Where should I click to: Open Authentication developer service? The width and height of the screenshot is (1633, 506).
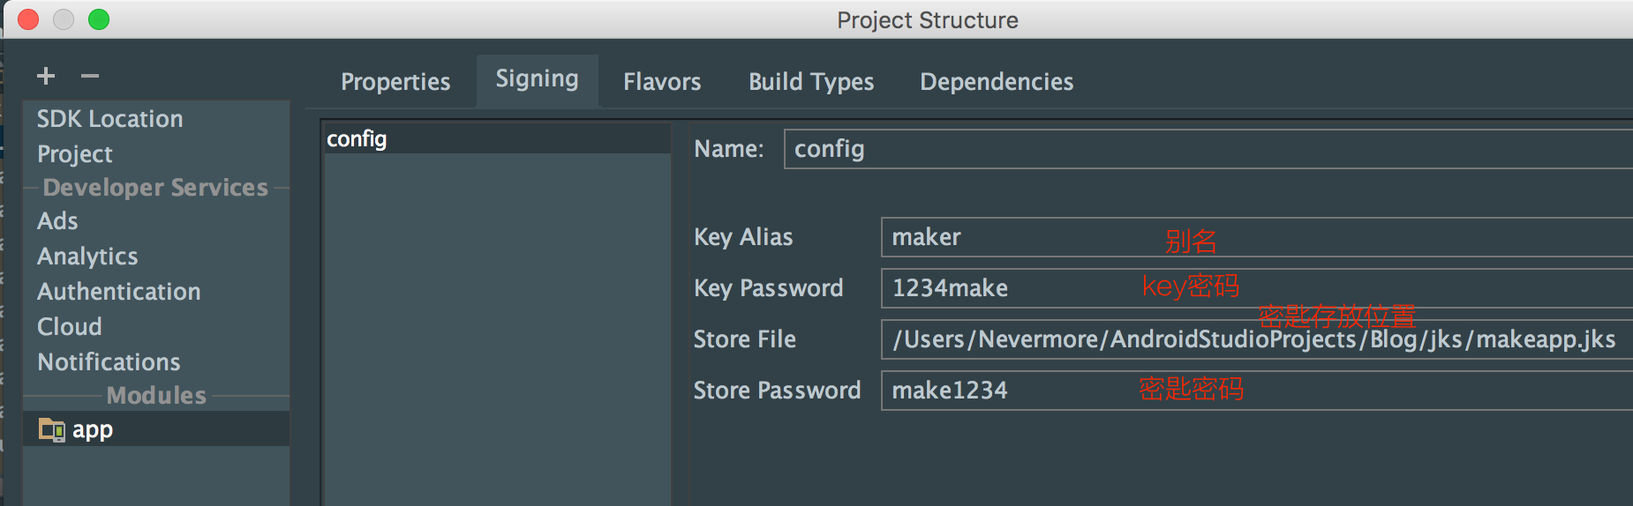[x=119, y=292]
